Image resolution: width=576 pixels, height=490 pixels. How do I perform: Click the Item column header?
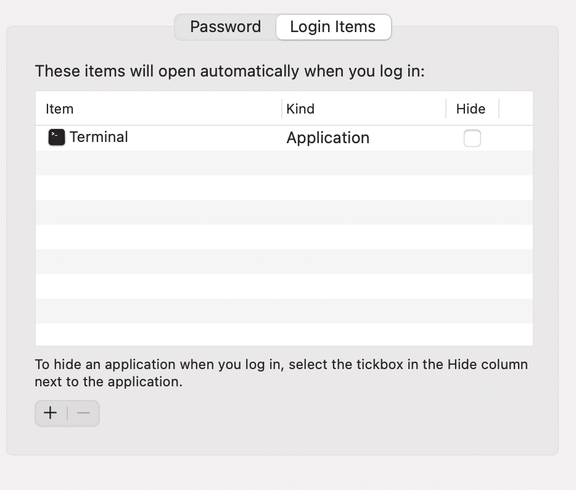[x=60, y=109]
